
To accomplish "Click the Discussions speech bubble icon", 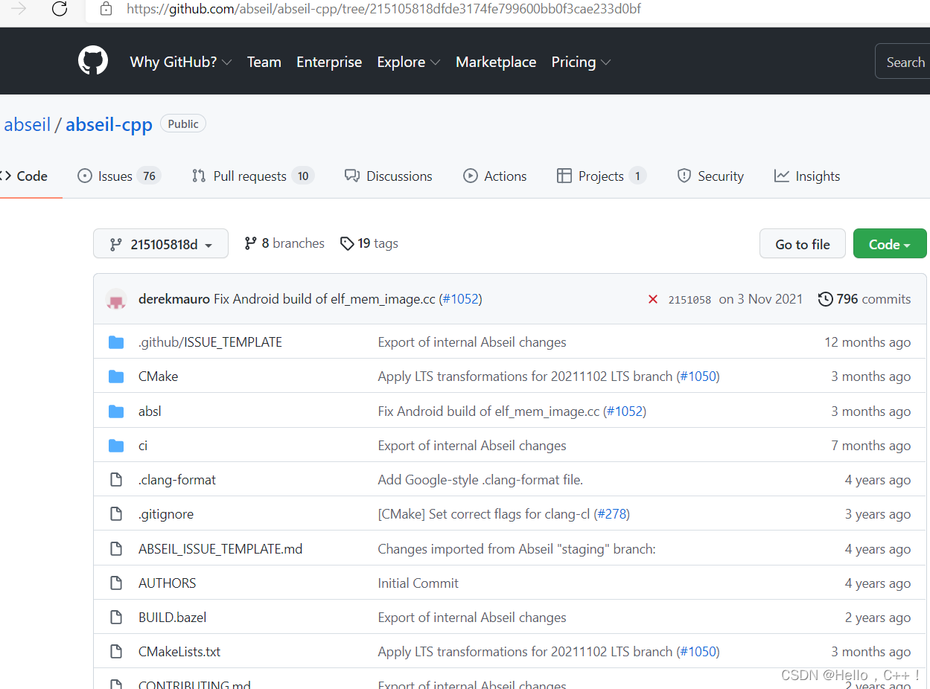I will (x=351, y=176).
